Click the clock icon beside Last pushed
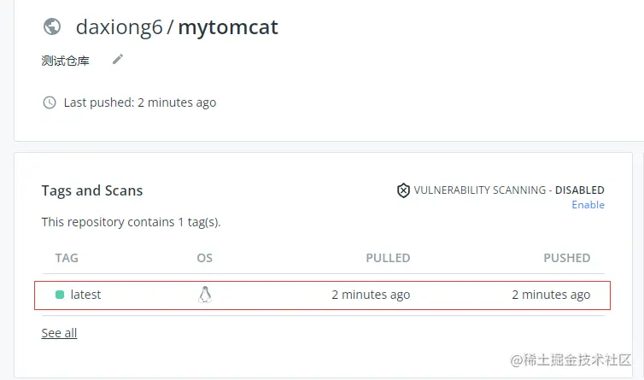This screenshot has height=380, width=644. [x=50, y=102]
